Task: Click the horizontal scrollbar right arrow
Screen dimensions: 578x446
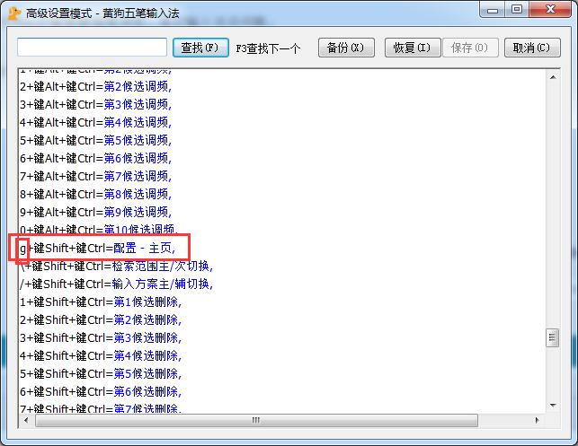Action: [x=539, y=420]
